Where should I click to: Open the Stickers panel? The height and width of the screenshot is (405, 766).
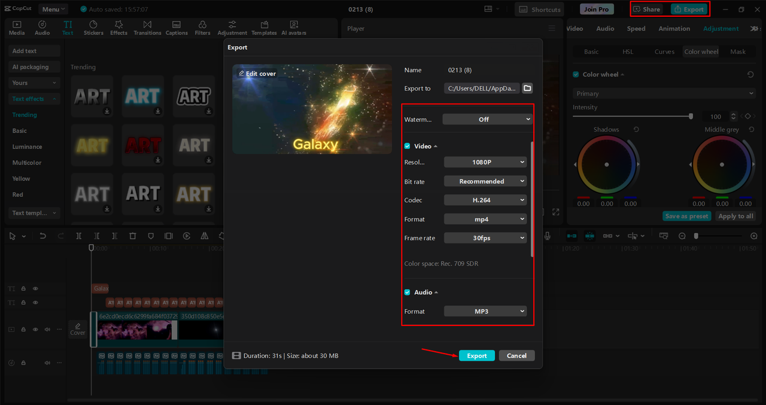(93, 28)
